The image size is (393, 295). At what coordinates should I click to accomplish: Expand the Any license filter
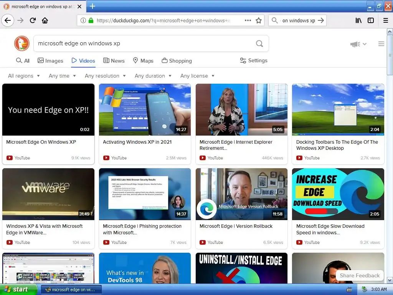(x=197, y=76)
